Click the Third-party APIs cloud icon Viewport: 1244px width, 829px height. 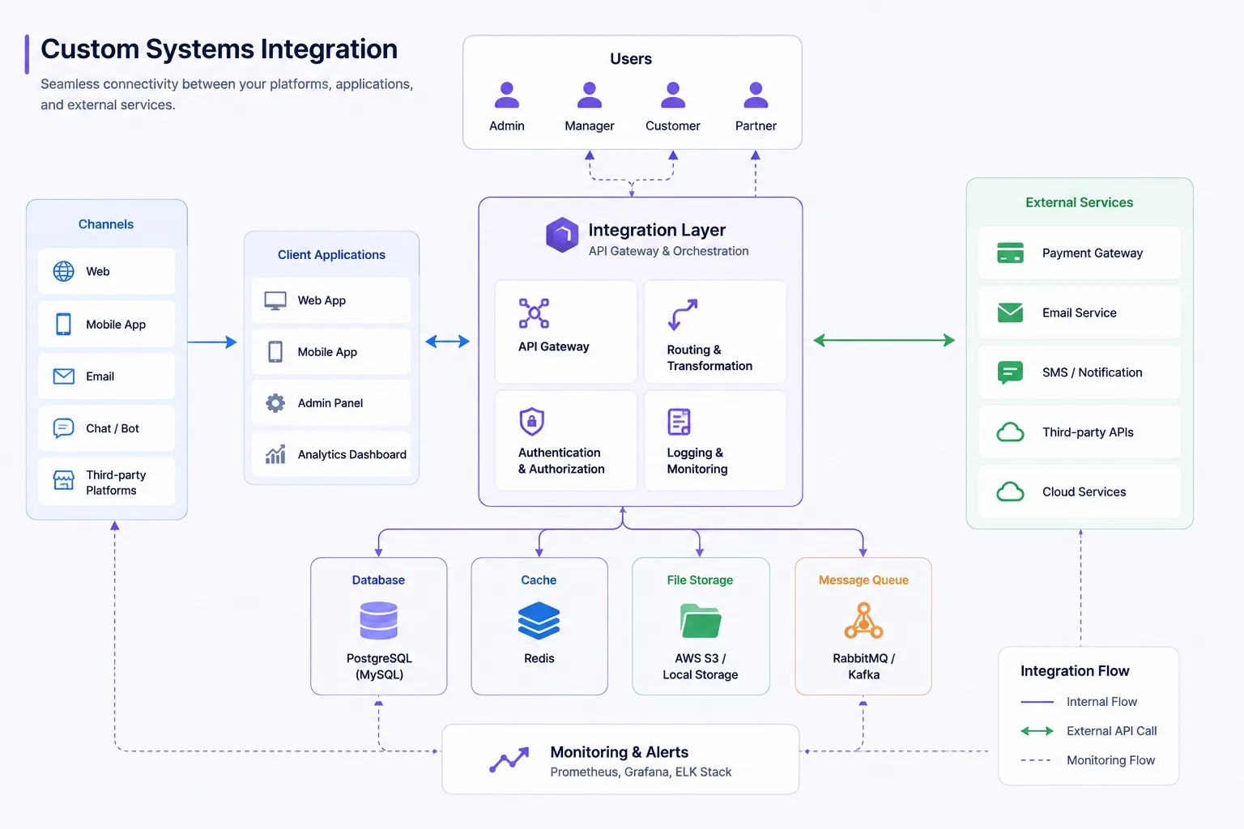1010,432
